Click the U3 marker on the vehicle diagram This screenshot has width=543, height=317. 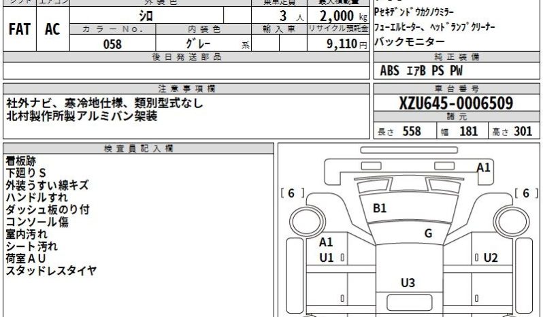[x=408, y=283]
